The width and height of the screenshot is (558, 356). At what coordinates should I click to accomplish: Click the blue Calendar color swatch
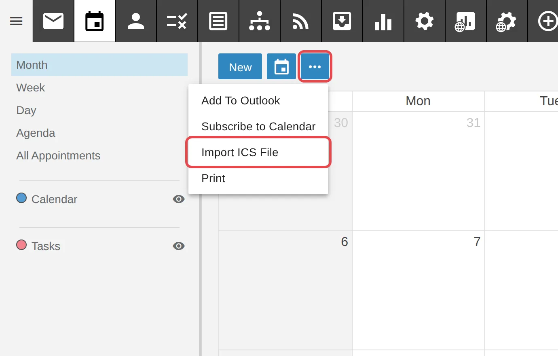click(x=21, y=198)
